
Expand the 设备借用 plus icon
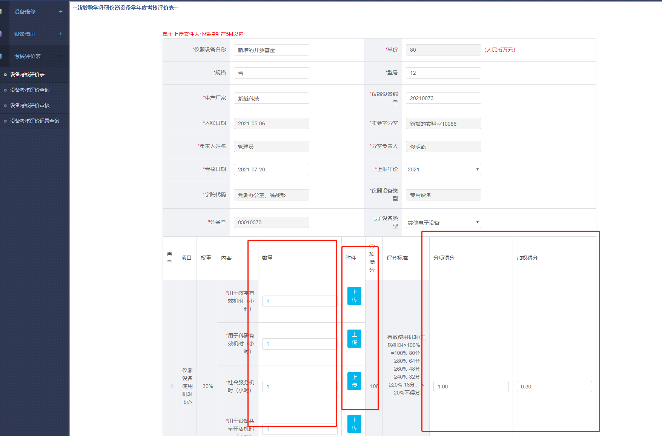[x=60, y=34]
